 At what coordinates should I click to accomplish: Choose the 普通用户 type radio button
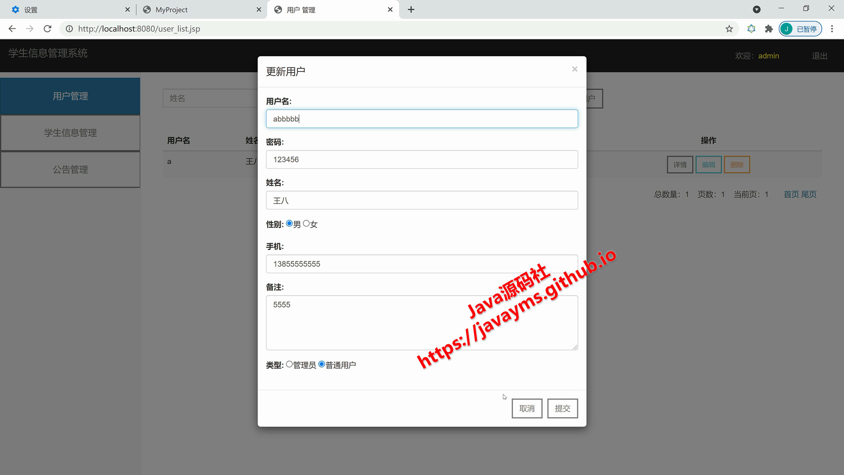click(322, 364)
